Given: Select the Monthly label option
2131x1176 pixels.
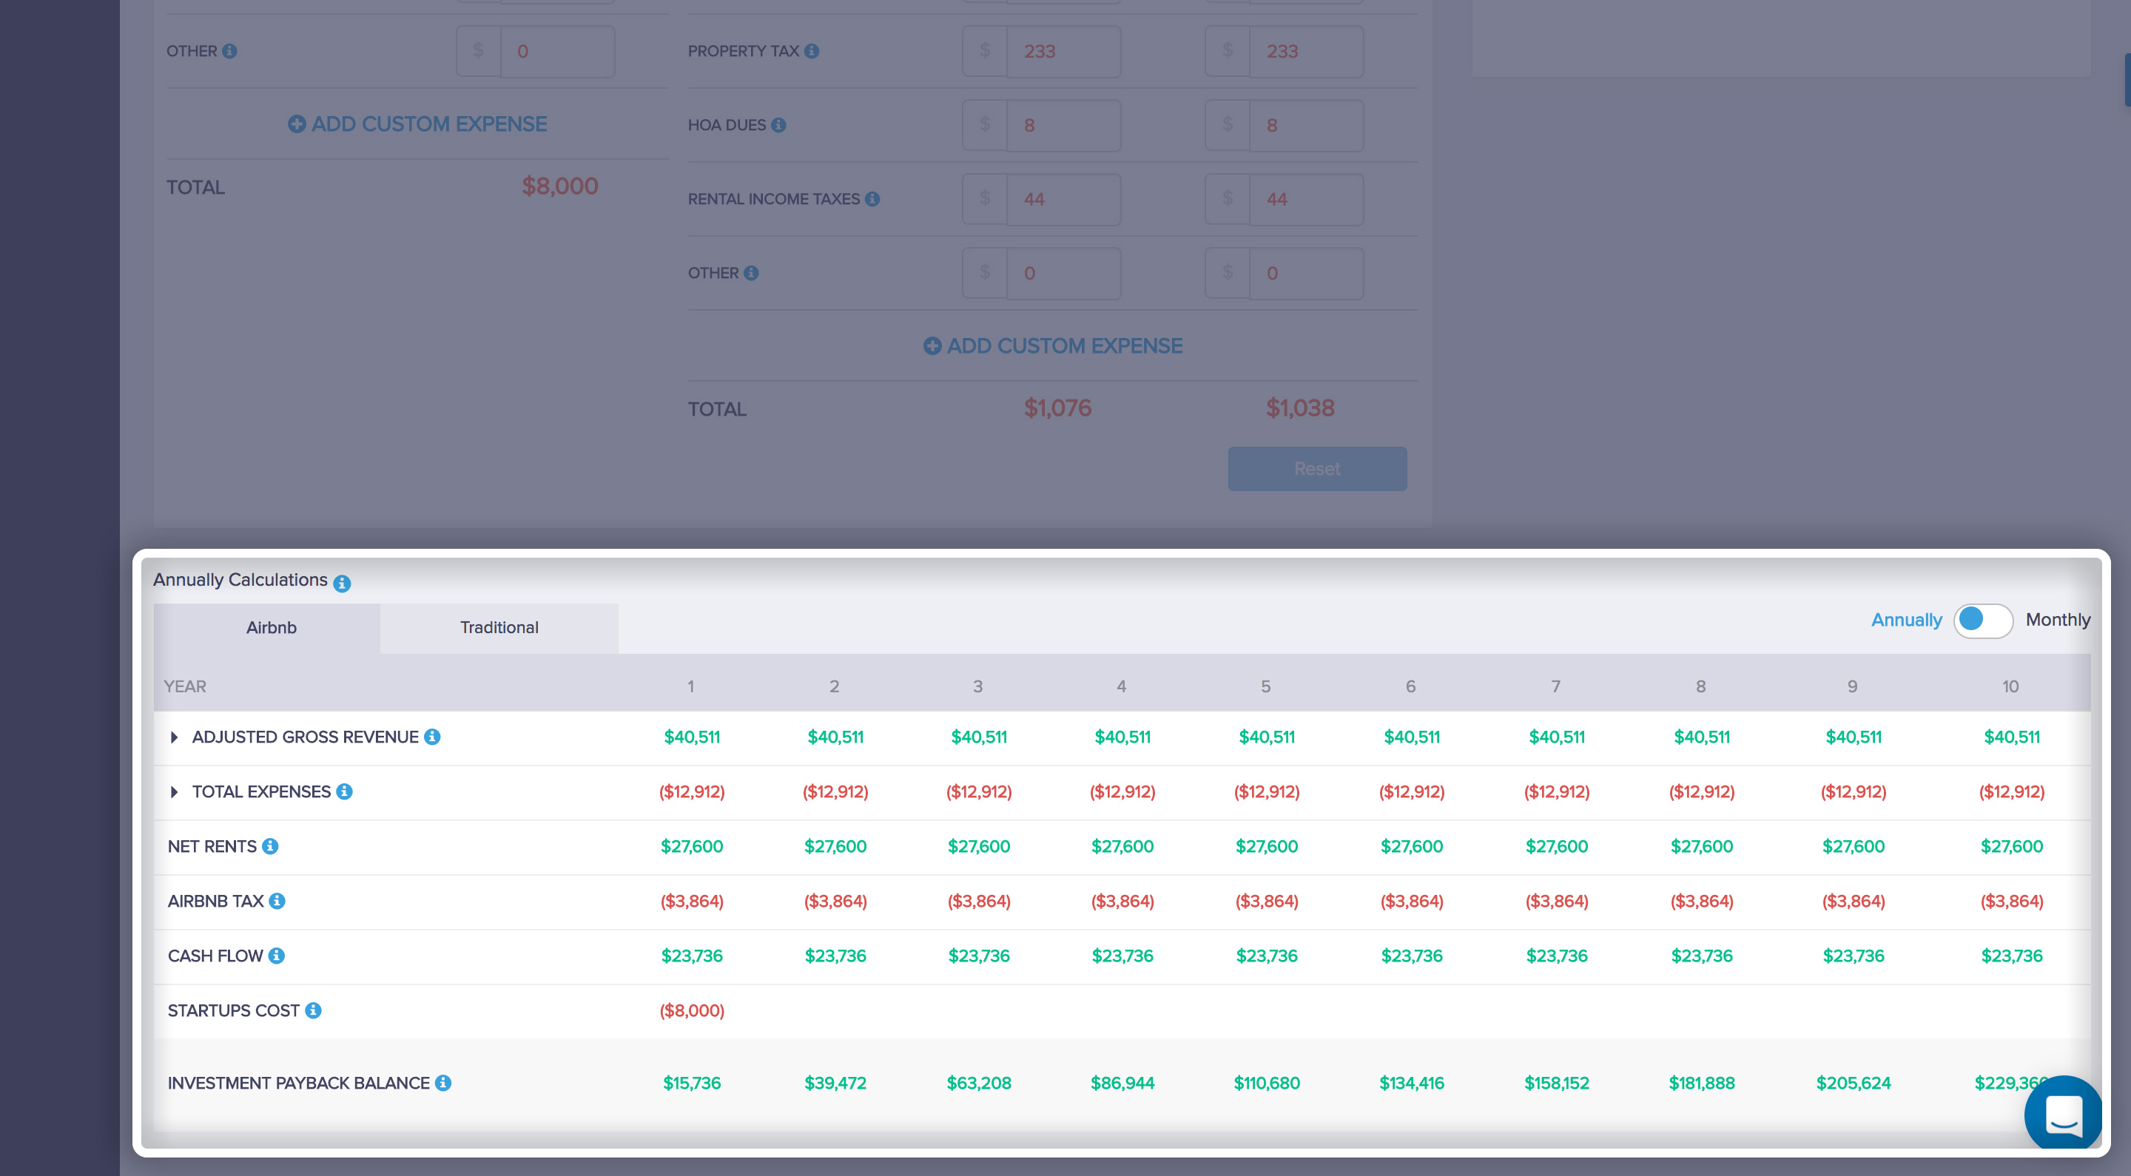Looking at the screenshot, I should pos(2056,619).
